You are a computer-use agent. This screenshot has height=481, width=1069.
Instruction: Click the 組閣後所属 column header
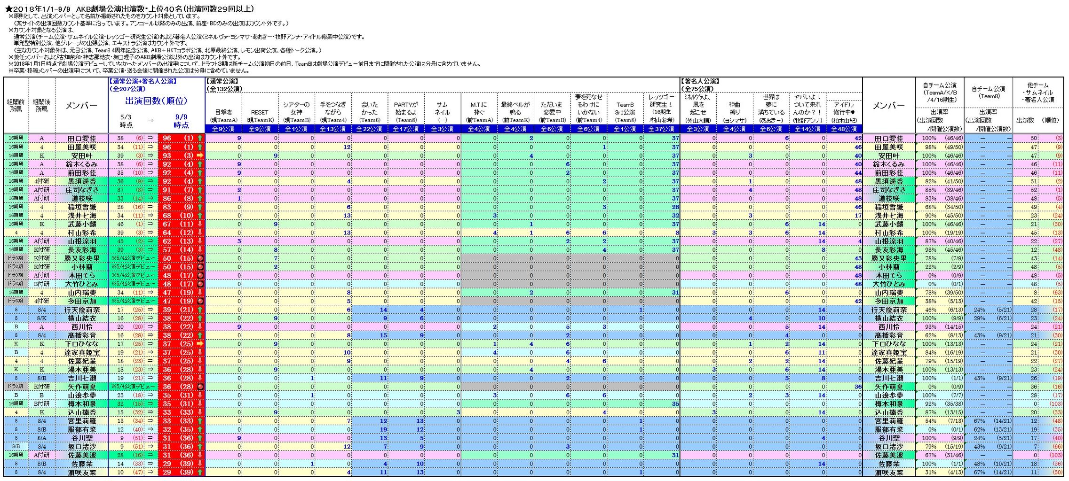(41, 105)
